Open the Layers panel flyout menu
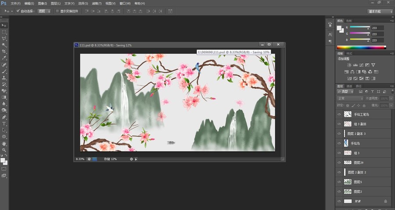The width and height of the screenshot is (395, 210). (392, 86)
